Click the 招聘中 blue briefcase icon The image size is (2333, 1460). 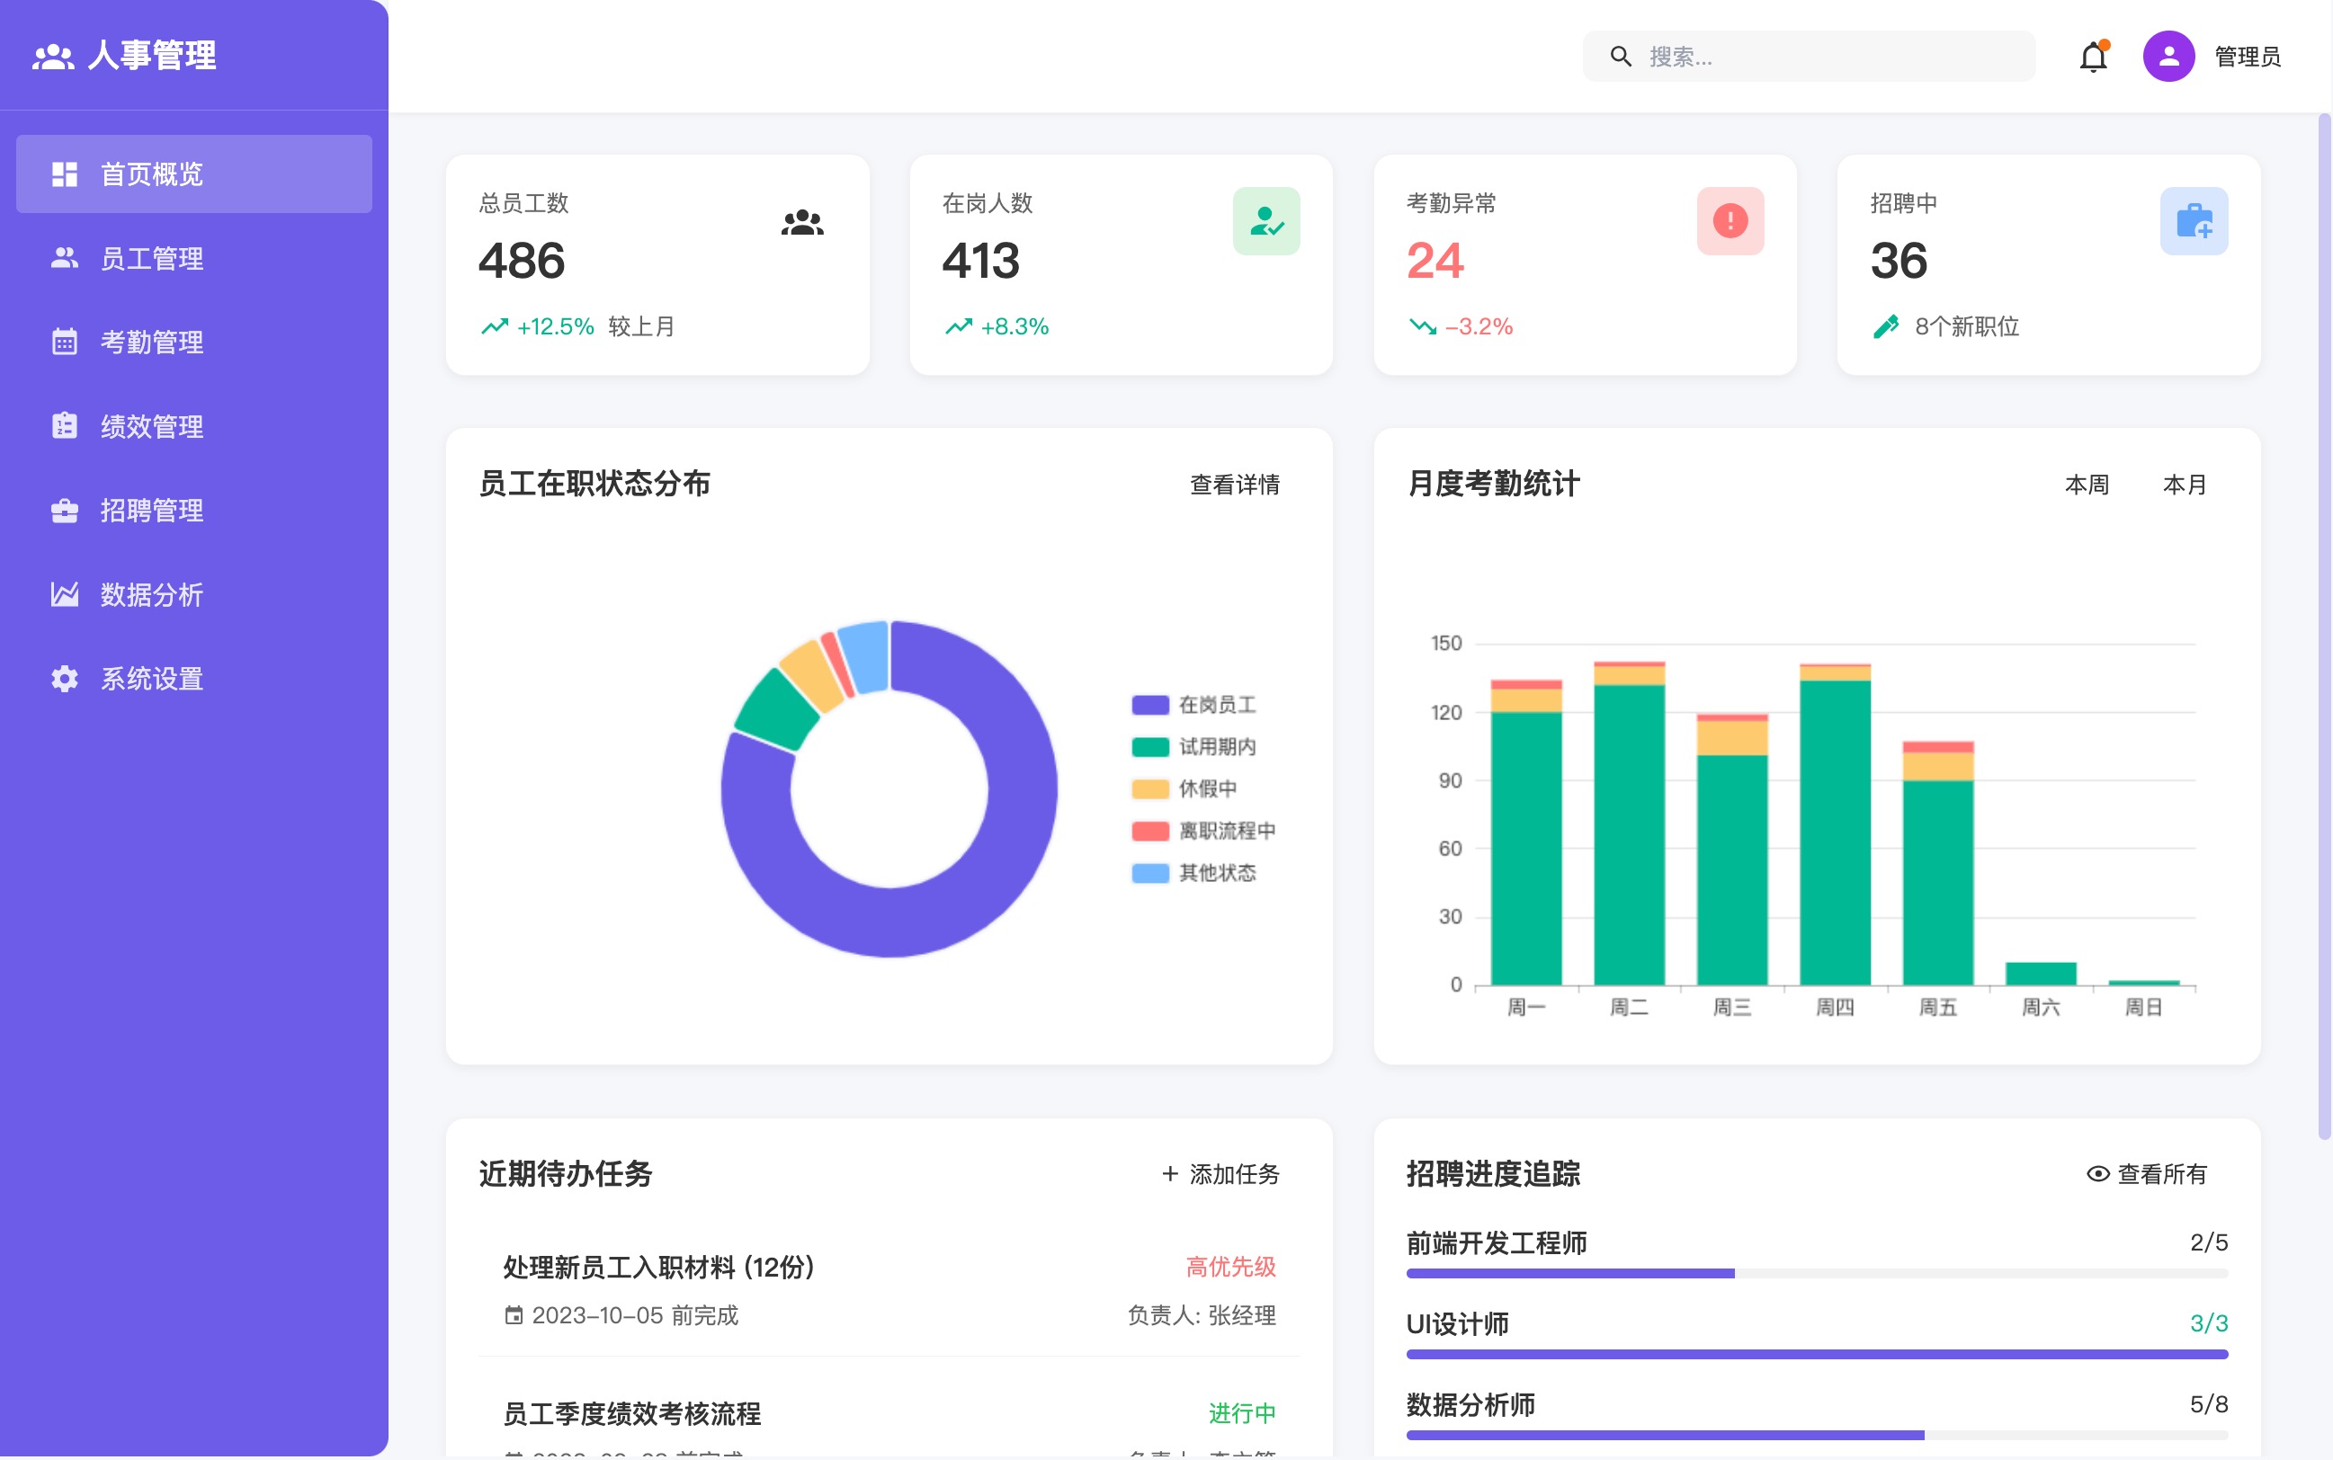coord(2193,221)
